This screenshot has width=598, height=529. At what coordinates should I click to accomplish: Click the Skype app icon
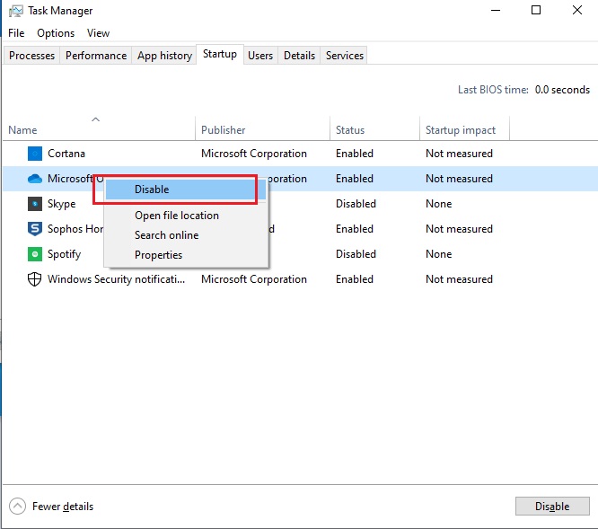35,204
